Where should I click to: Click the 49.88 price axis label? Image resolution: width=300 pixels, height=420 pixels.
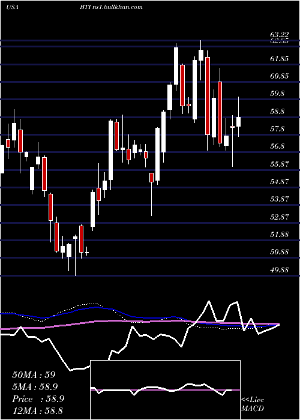[280, 270]
